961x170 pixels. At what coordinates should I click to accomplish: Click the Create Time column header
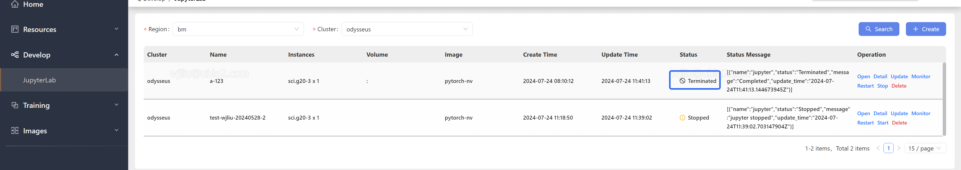pos(540,55)
